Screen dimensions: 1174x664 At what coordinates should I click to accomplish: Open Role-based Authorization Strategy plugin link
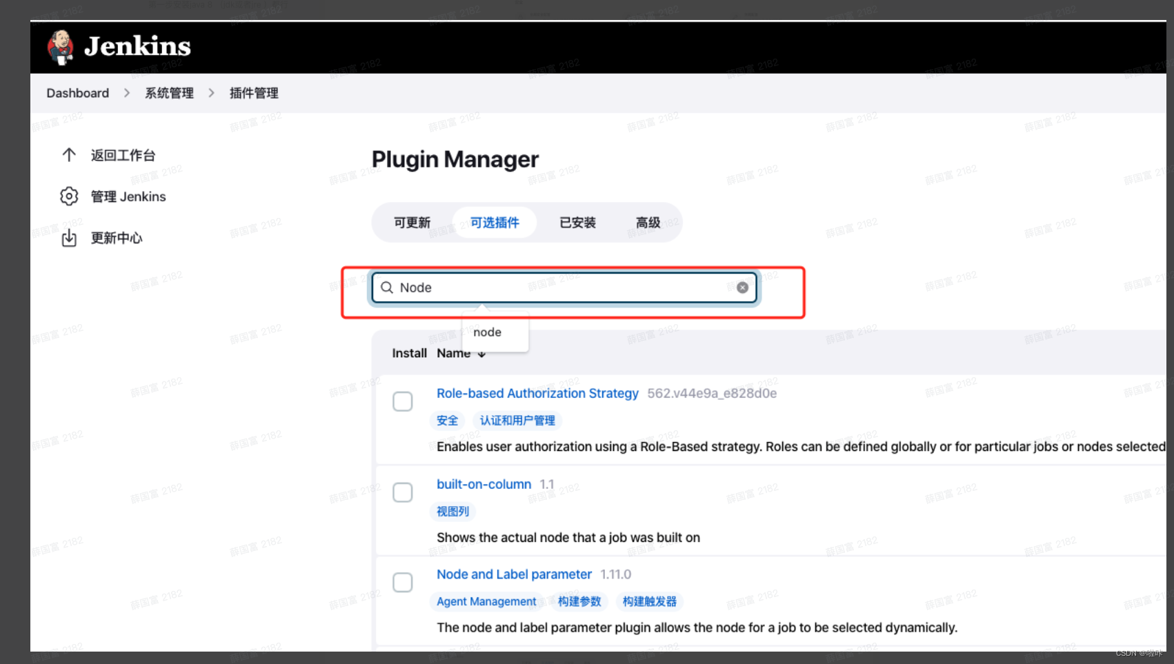[x=537, y=393]
